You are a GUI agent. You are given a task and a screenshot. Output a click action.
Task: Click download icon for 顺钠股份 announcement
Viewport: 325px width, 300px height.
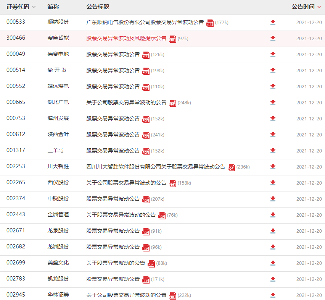273,23
